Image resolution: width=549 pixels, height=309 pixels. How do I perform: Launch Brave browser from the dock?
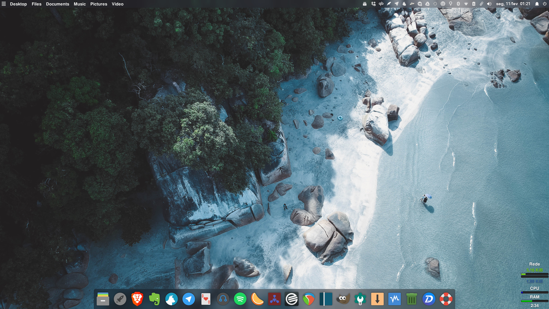[137, 299]
